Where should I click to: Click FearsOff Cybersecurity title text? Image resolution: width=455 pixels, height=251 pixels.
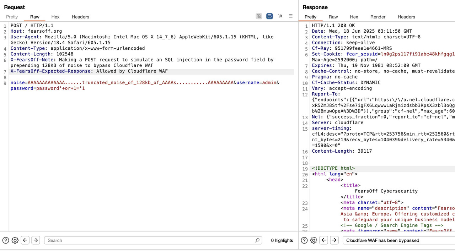(386, 191)
